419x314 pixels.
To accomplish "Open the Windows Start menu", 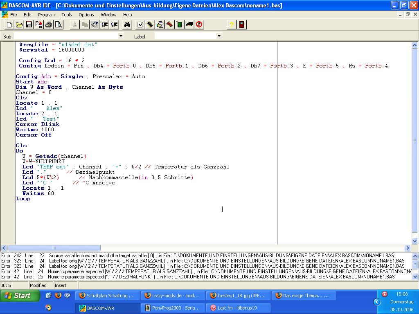I will [x=19, y=296].
